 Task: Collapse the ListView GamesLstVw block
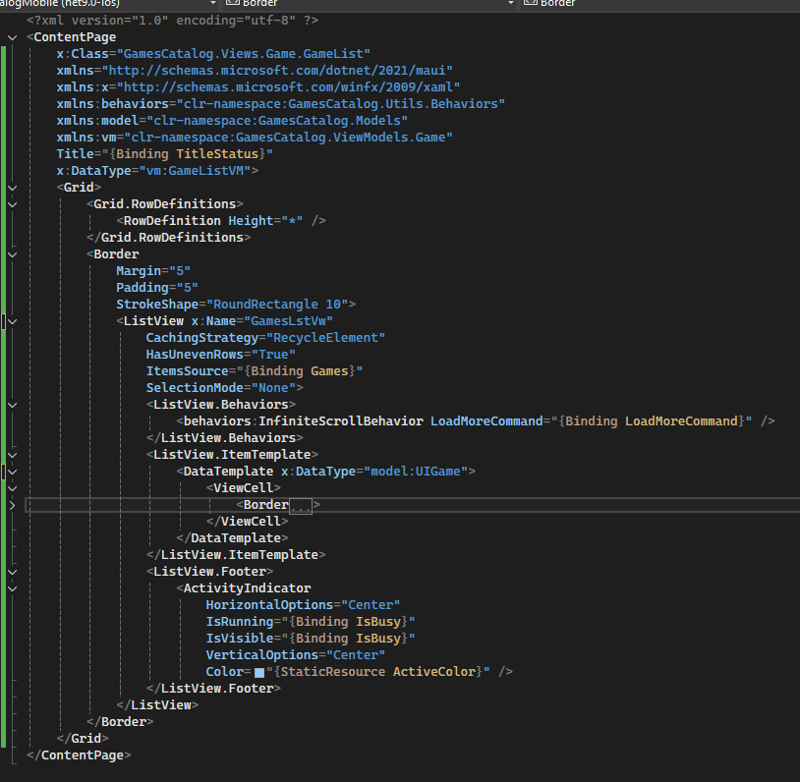pos(12,320)
